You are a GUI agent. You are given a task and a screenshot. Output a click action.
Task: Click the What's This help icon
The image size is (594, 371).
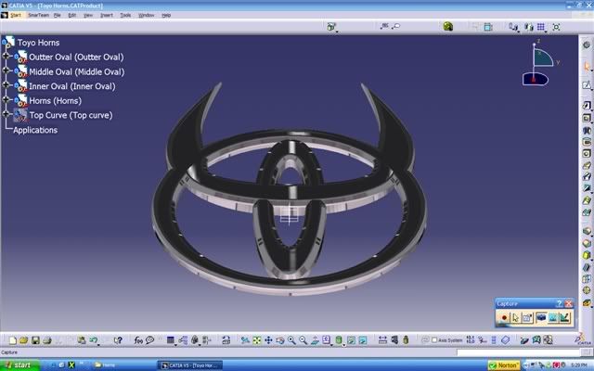(118, 340)
